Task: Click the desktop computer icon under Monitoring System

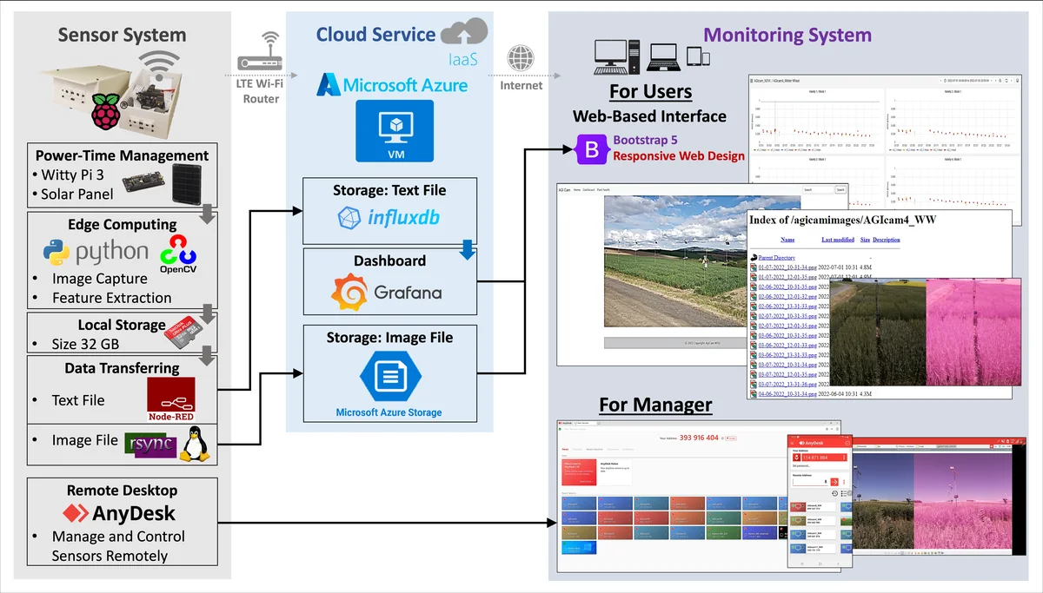Action: (616, 56)
